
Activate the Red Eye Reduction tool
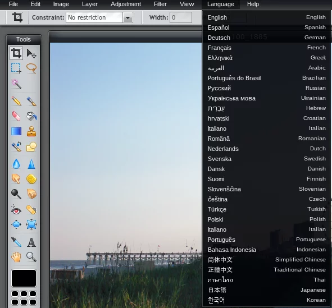pyautogui.click(x=16, y=210)
